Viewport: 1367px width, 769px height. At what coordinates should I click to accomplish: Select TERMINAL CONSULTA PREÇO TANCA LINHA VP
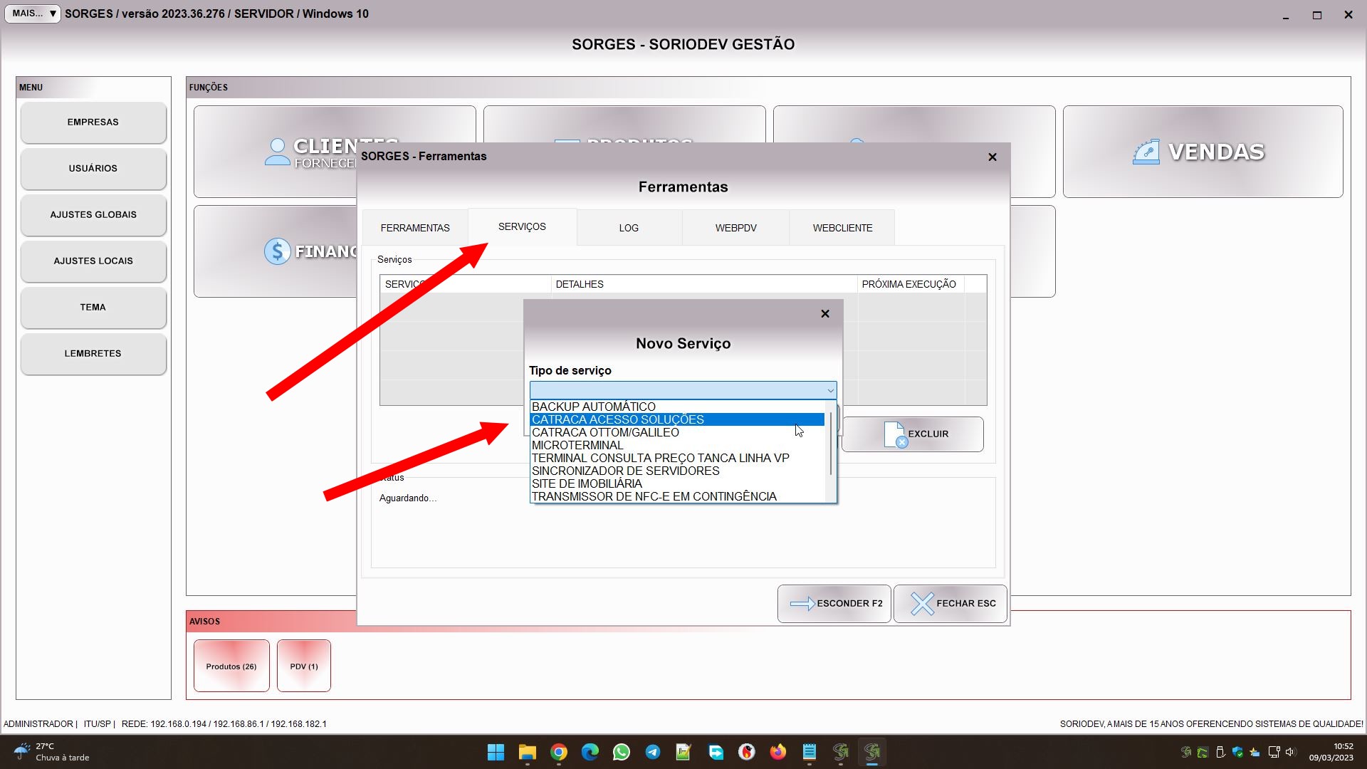click(x=677, y=458)
